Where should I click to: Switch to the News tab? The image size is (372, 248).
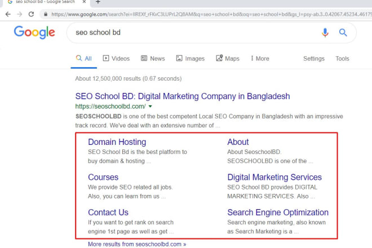pos(153,59)
